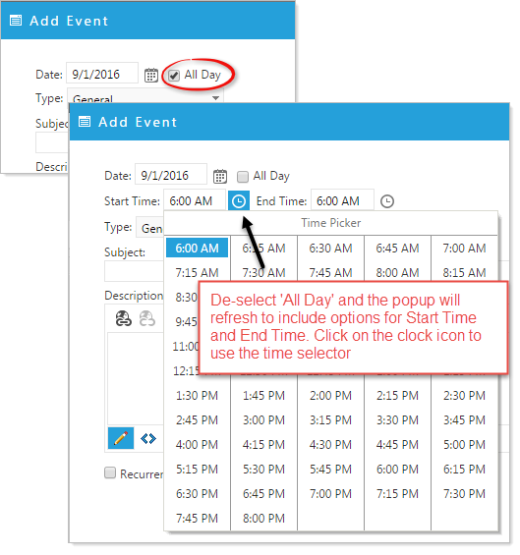Choose 8:00 PM time slot

click(263, 519)
